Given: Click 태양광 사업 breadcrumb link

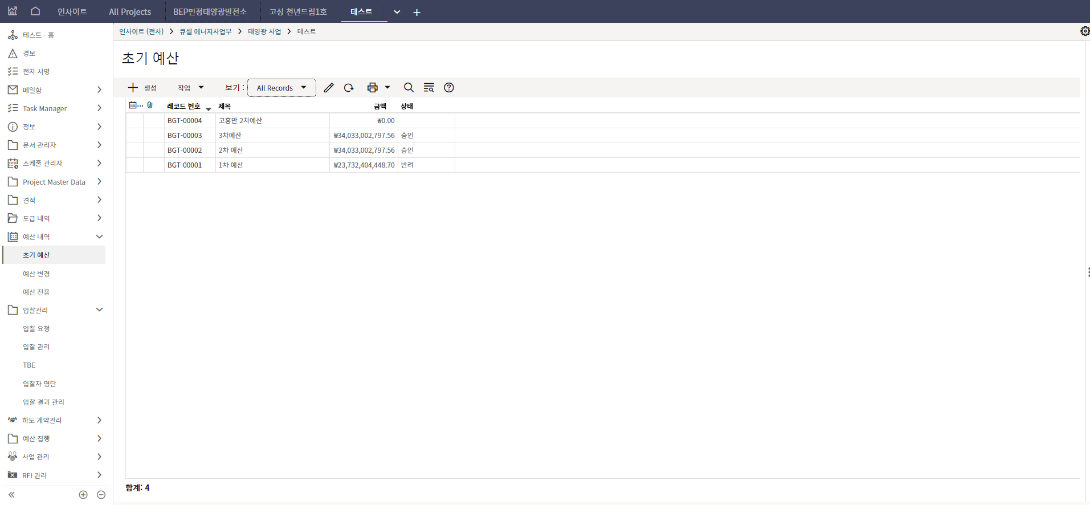Looking at the screenshot, I should coord(264,32).
